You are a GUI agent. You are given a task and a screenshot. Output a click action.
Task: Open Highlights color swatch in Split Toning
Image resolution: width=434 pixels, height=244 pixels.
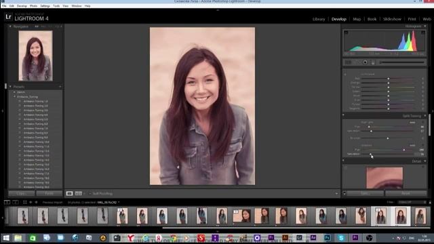(x=412, y=122)
